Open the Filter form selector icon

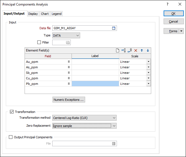tap(68, 42)
